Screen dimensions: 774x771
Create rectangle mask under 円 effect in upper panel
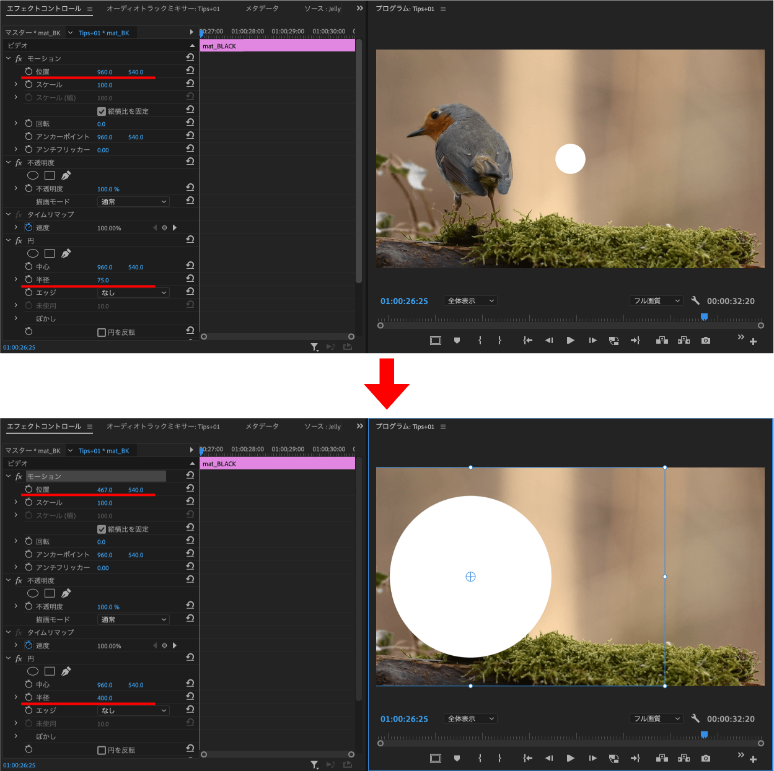[x=50, y=253]
